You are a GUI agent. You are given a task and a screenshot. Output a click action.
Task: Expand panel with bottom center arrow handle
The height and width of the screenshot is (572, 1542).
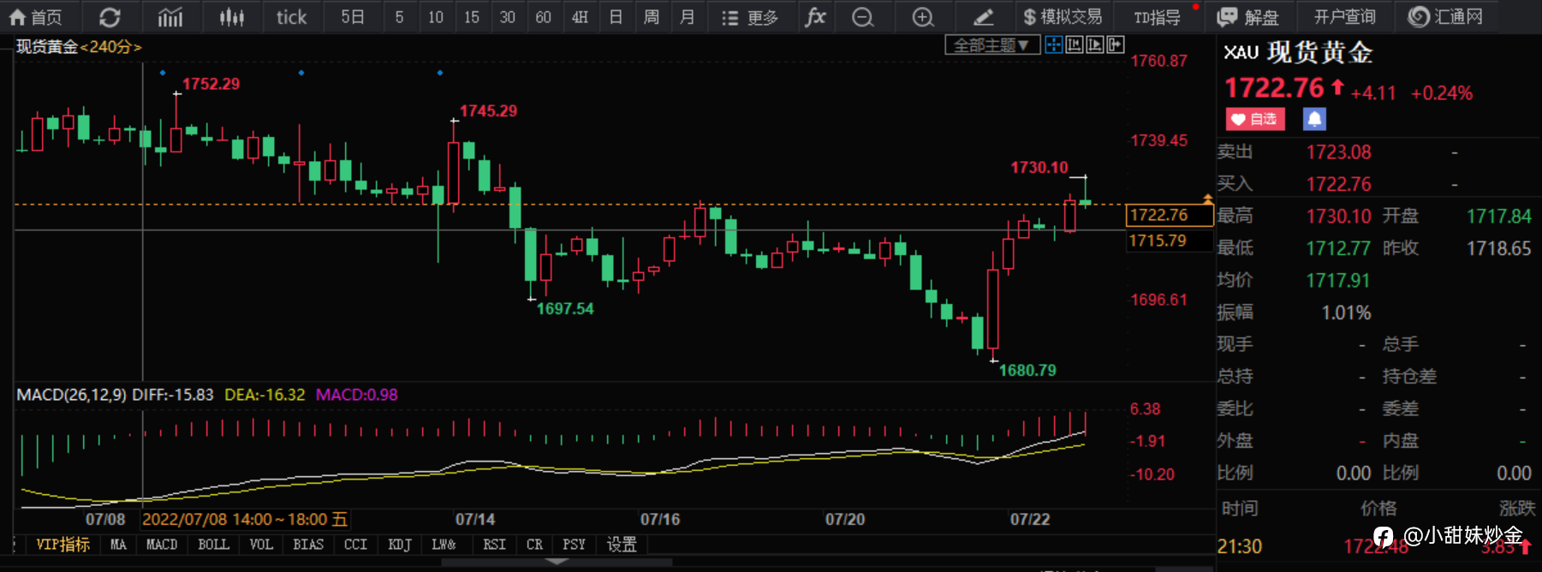point(557,562)
